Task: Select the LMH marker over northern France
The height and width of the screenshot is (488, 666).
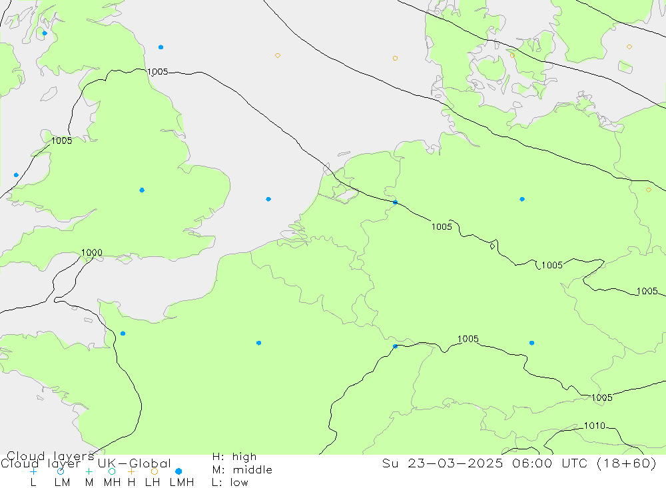Action: point(258,343)
